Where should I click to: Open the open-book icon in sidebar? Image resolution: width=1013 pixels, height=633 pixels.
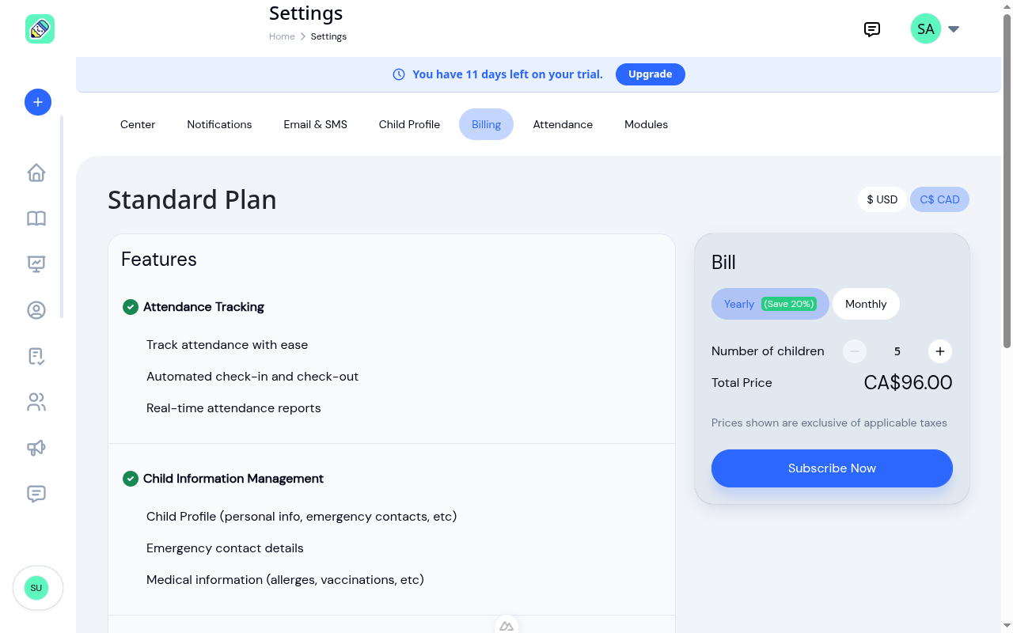pyautogui.click(x=36, y=218)
